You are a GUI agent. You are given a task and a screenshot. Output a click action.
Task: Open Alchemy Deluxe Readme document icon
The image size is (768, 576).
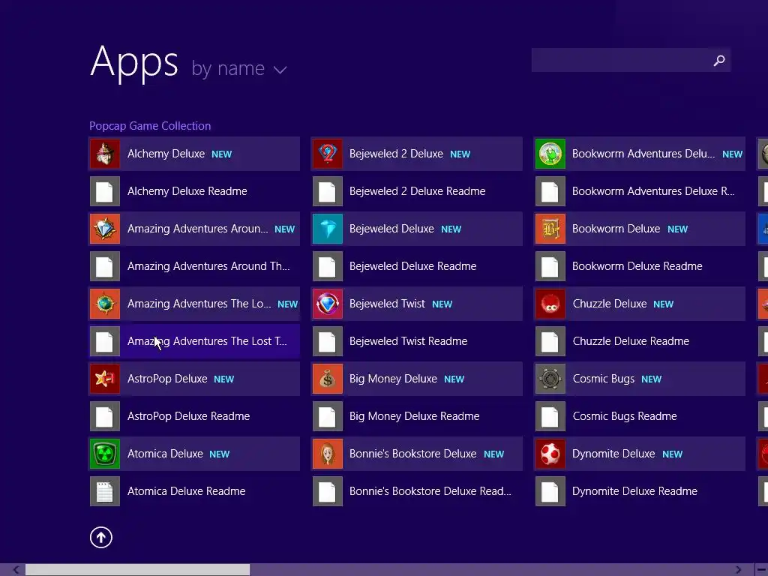click(x=105, y=191)
